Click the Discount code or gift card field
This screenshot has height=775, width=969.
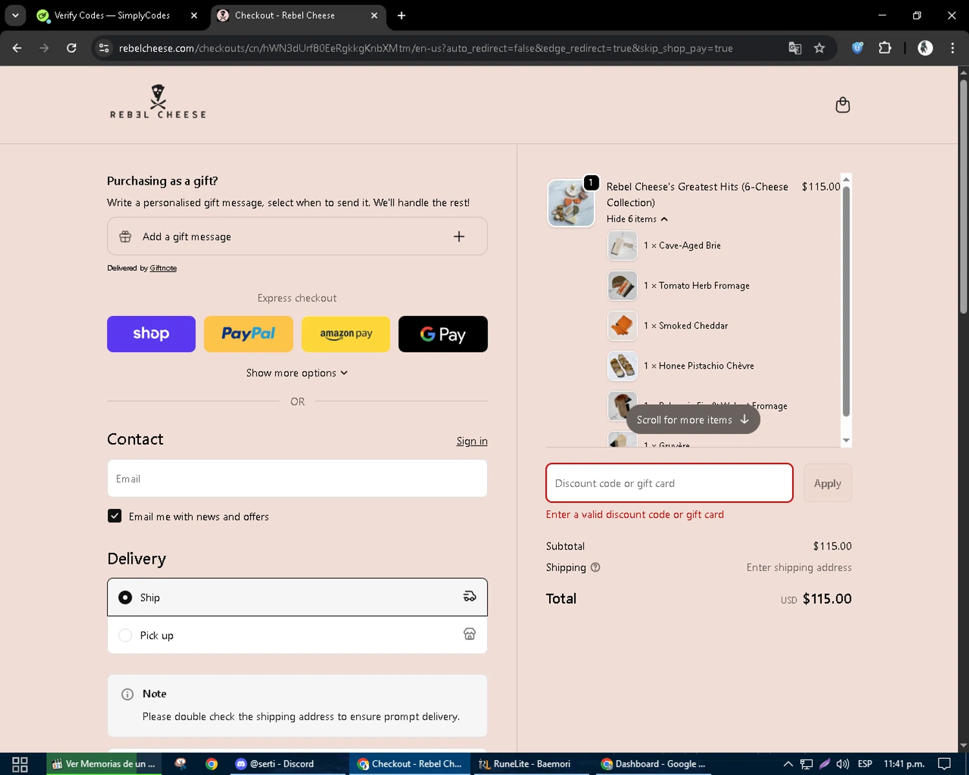[x=669, y=483]
